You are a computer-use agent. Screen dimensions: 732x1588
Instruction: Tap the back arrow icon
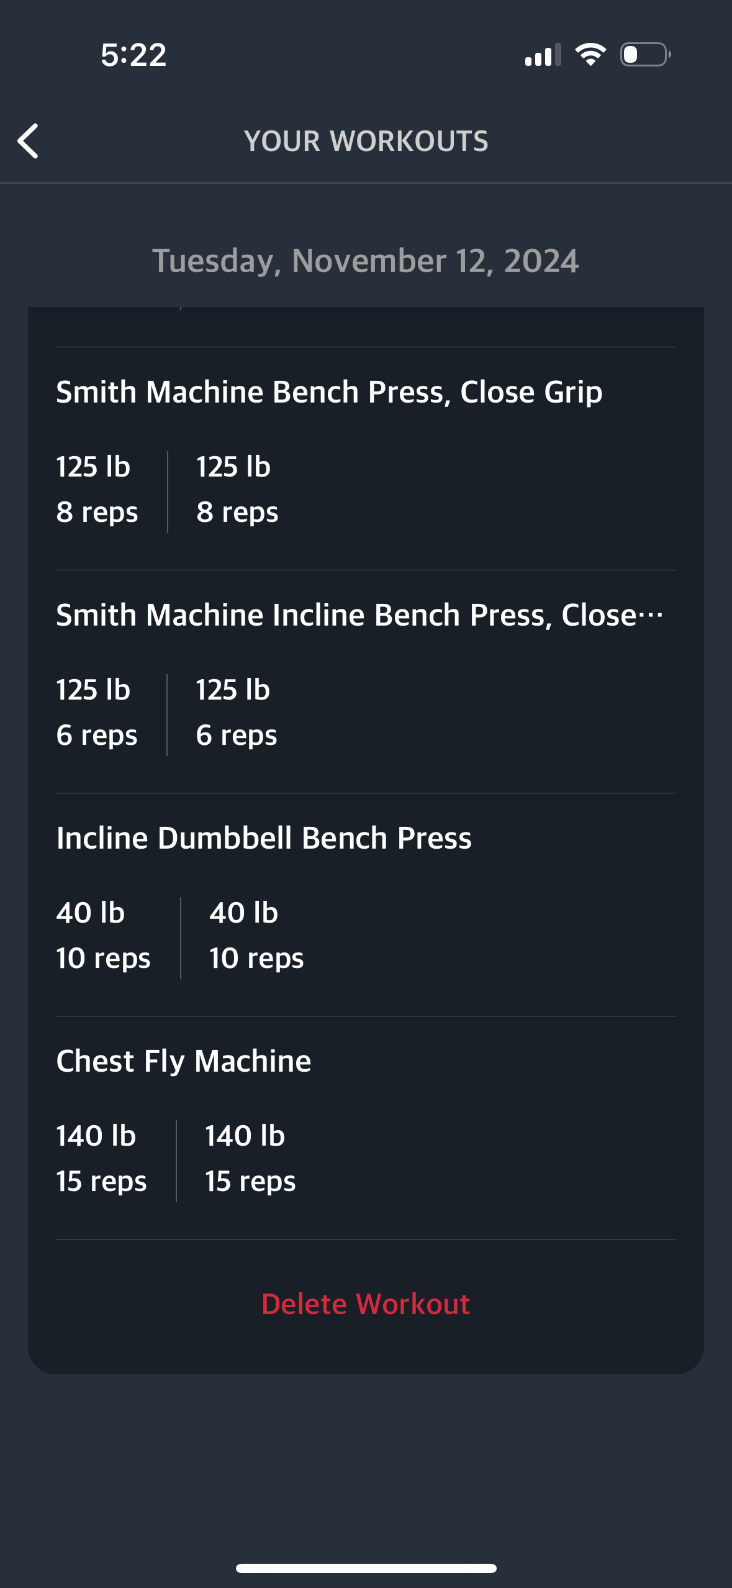click(28, 141)
